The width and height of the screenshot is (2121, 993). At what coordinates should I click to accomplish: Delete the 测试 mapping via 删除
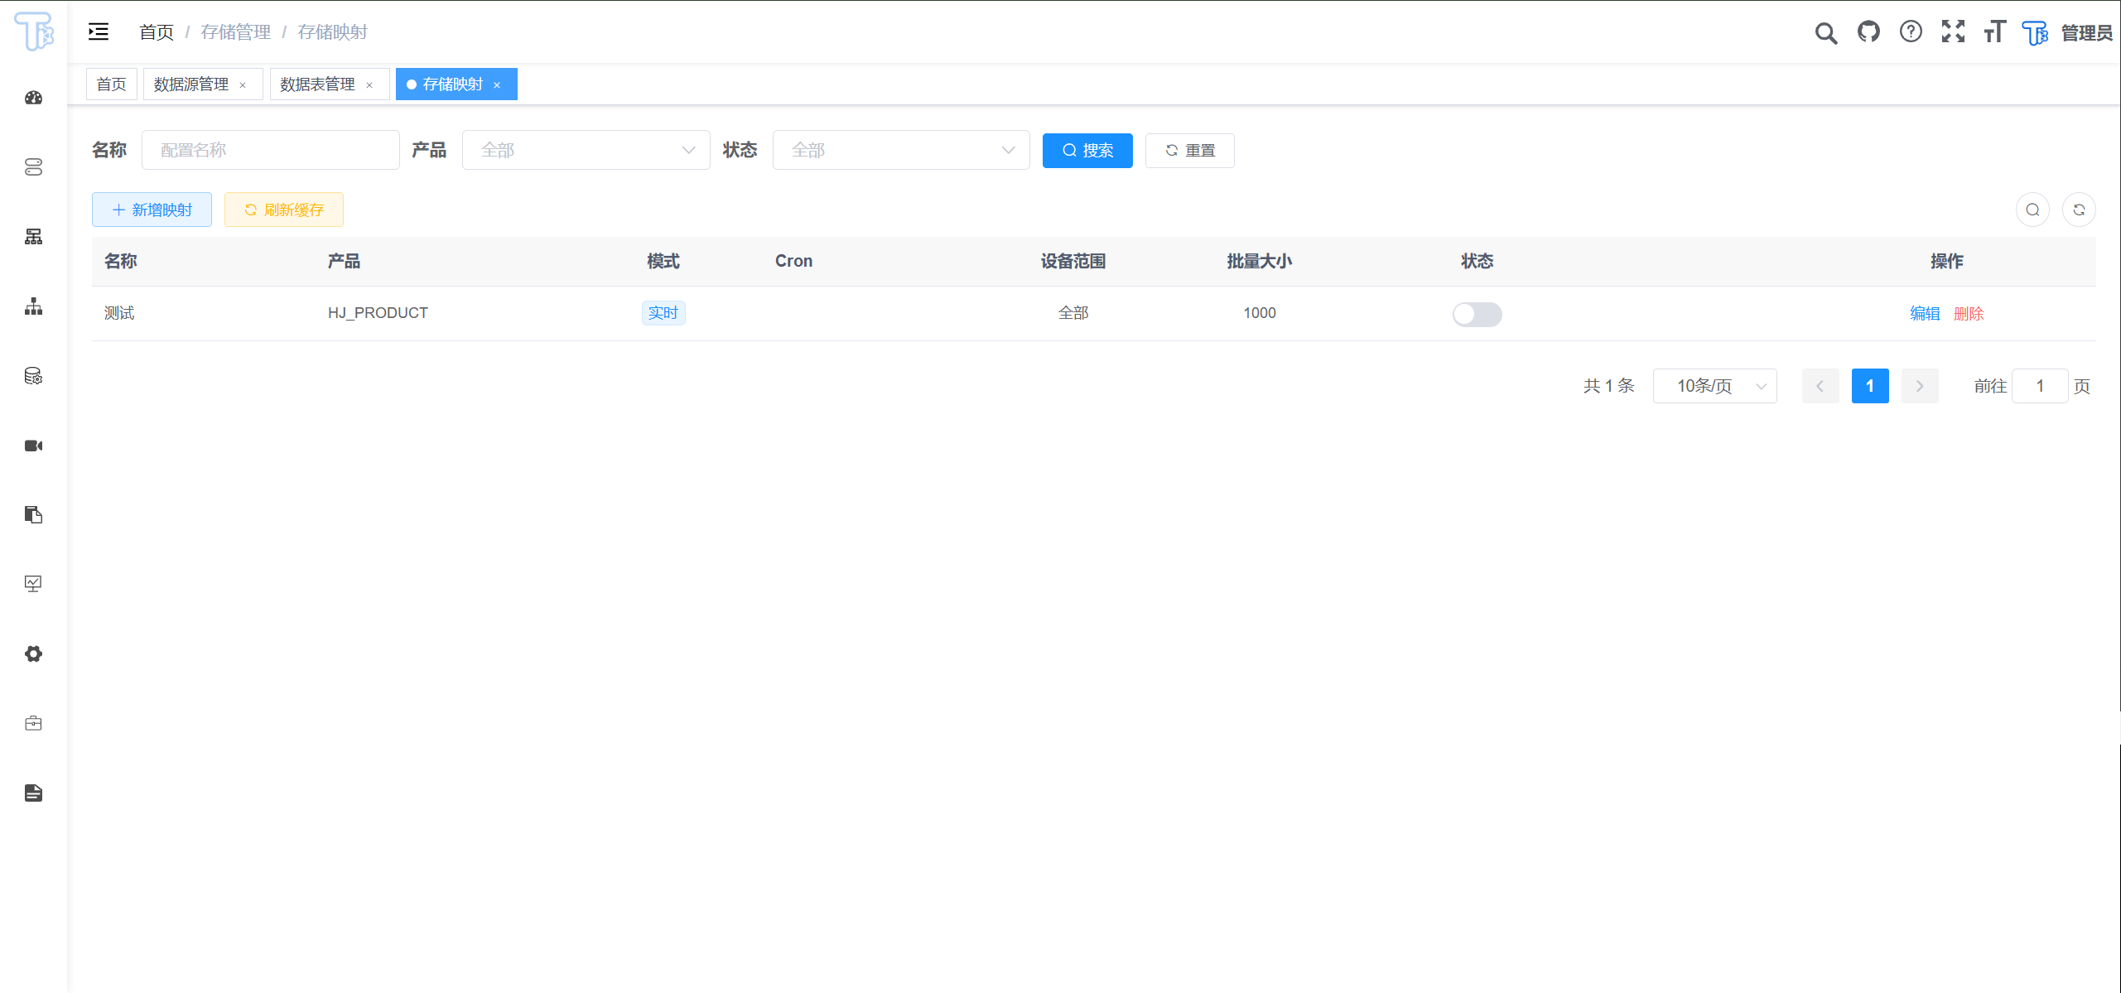pos(1969,314)
